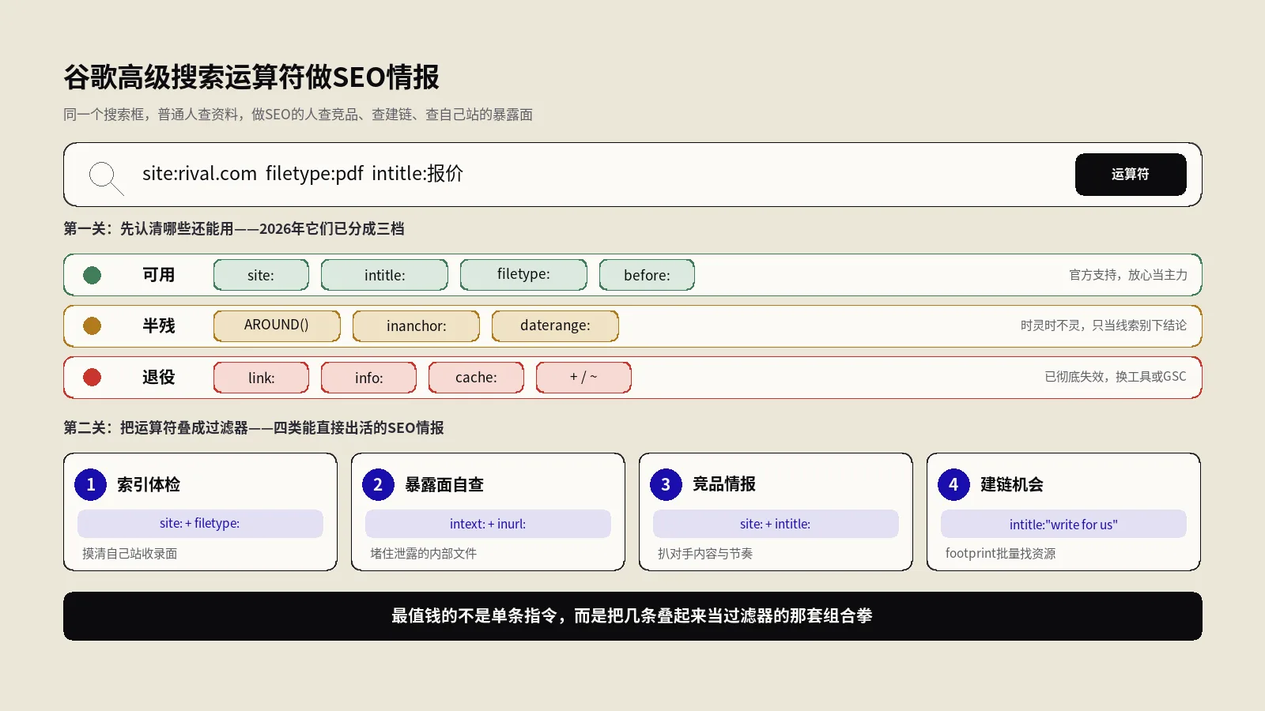
Task: Click the red dot beside 退役
Action: 93,378
